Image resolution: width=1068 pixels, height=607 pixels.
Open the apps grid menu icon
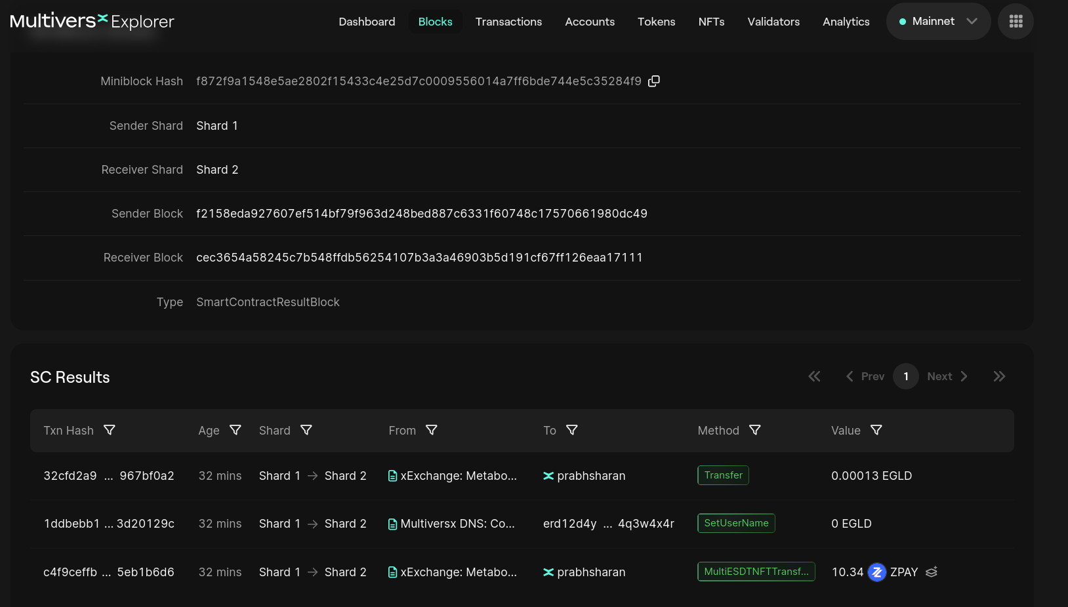click(1016, 22)
